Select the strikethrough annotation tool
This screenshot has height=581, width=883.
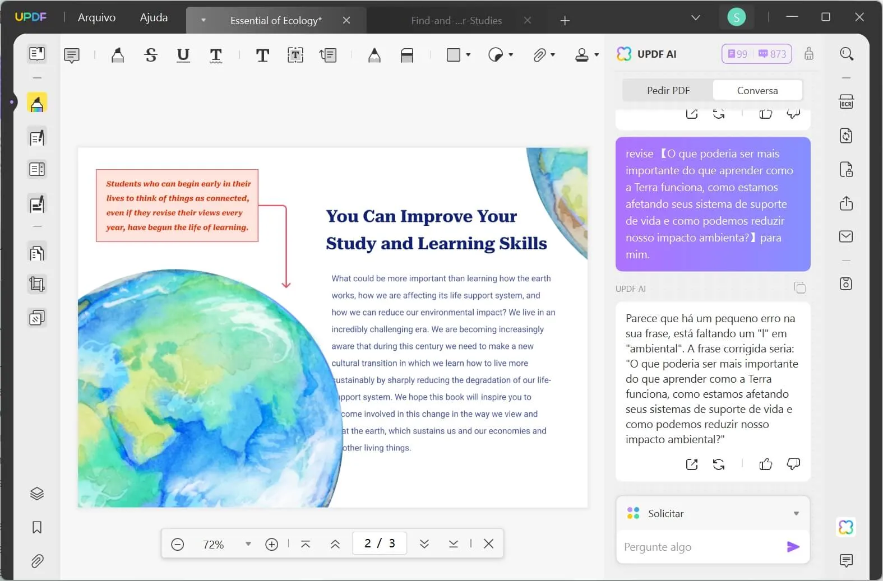point(151,55)
